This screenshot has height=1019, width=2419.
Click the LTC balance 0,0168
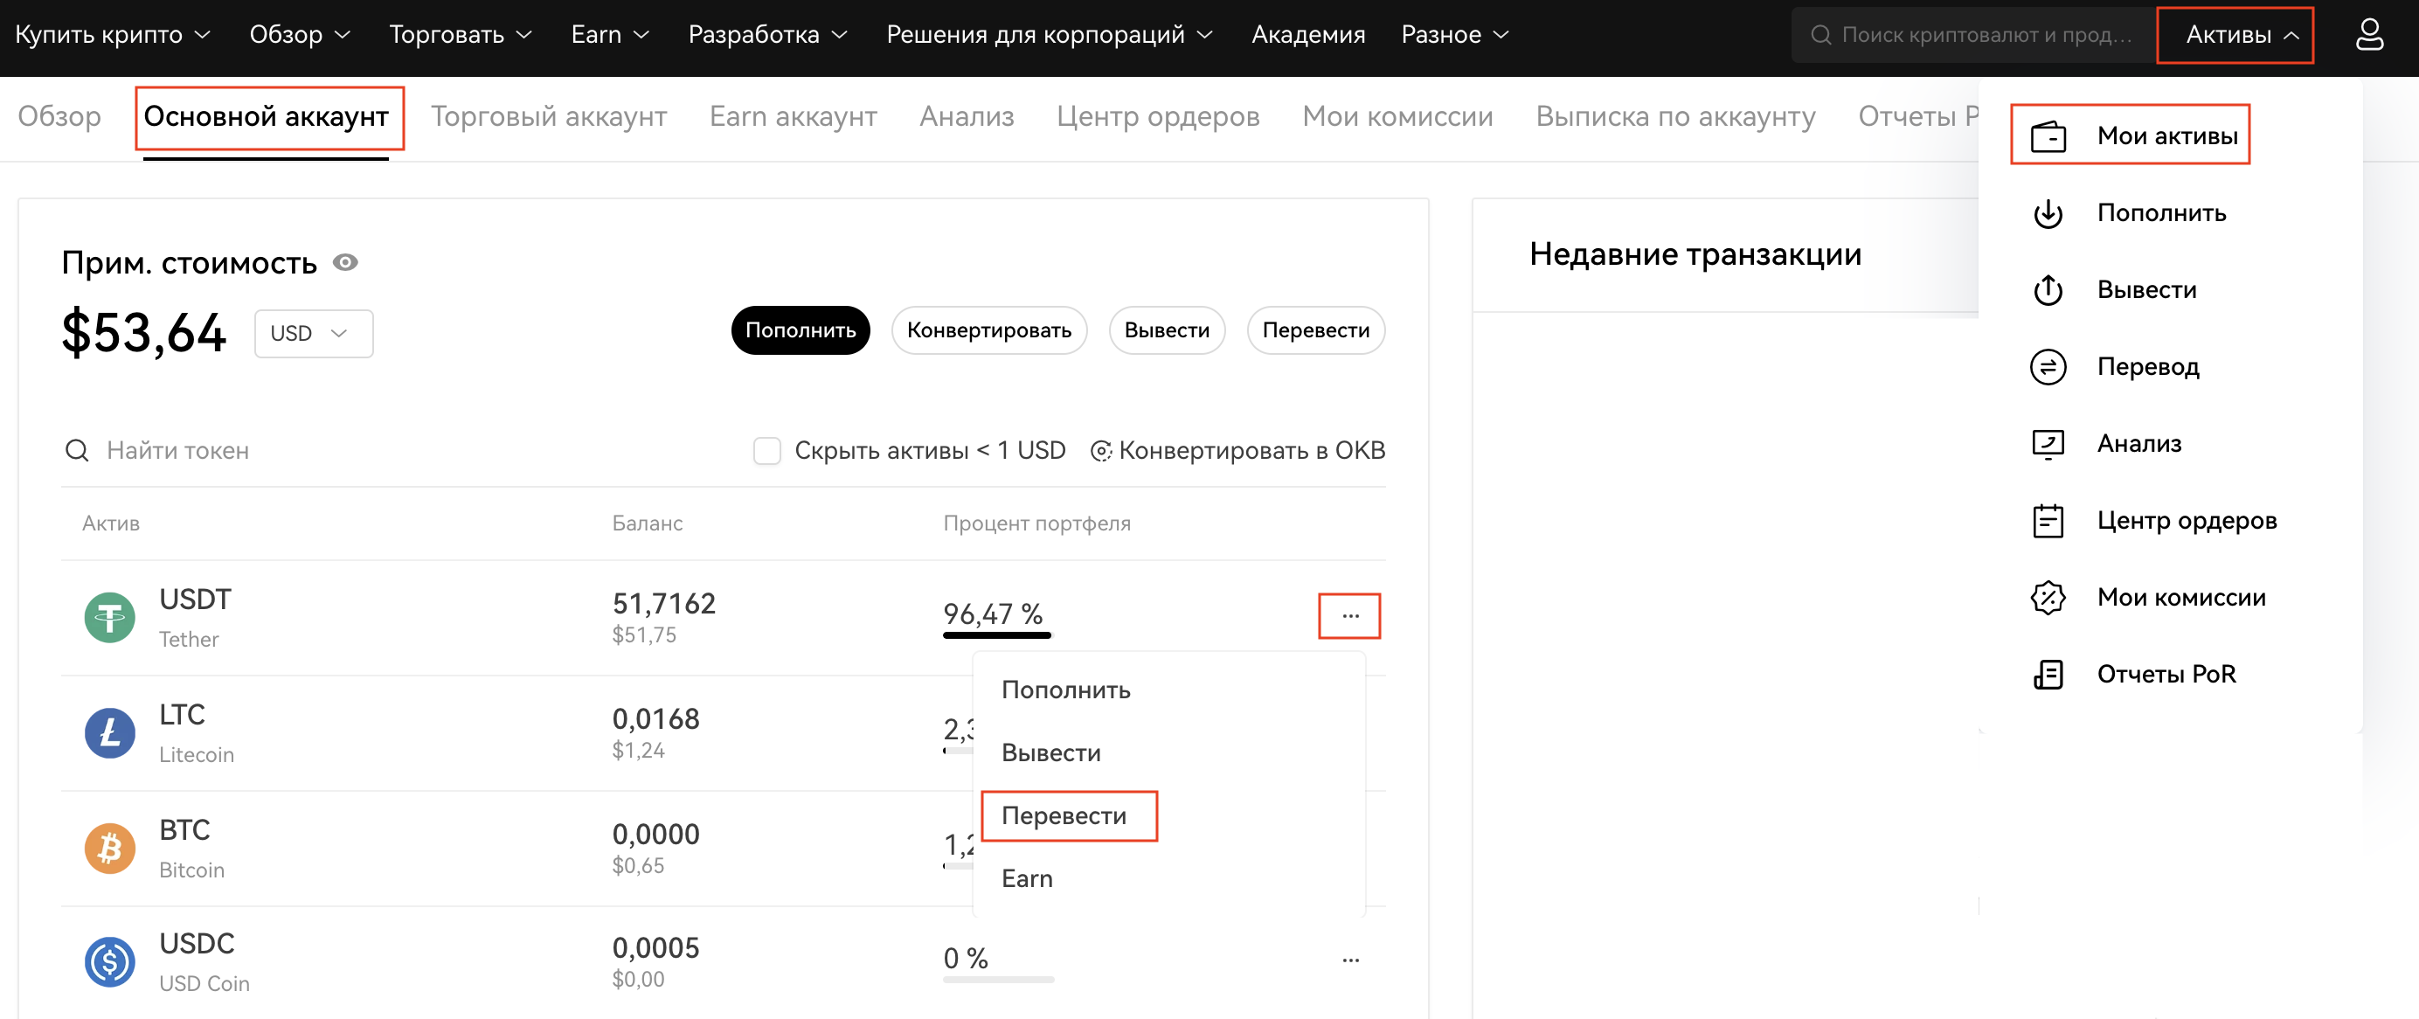point(655,718)
